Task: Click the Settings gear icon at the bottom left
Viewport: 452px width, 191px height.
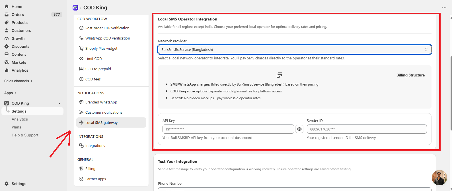Action: pos(7,184)
